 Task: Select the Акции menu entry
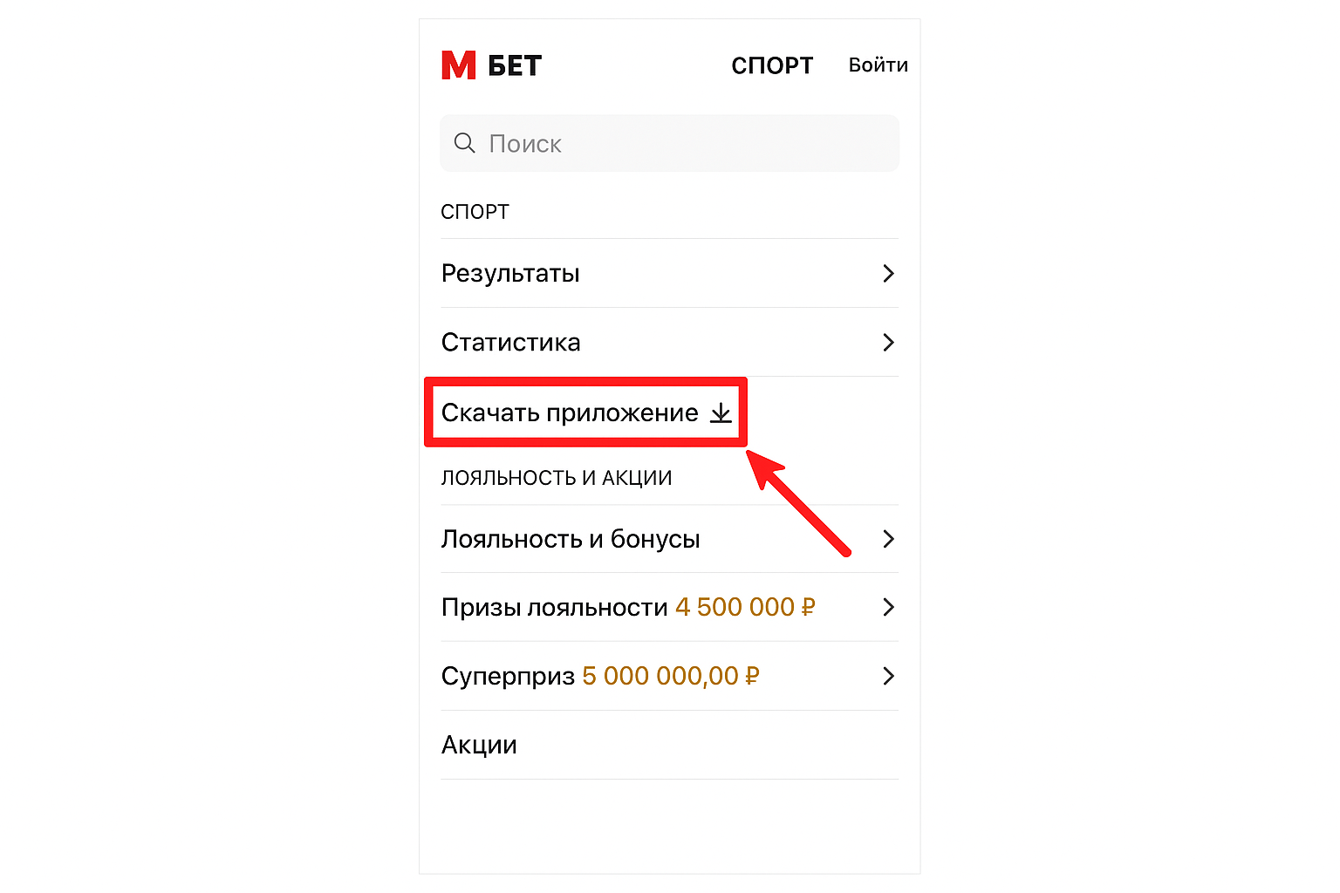coord(479,744)
